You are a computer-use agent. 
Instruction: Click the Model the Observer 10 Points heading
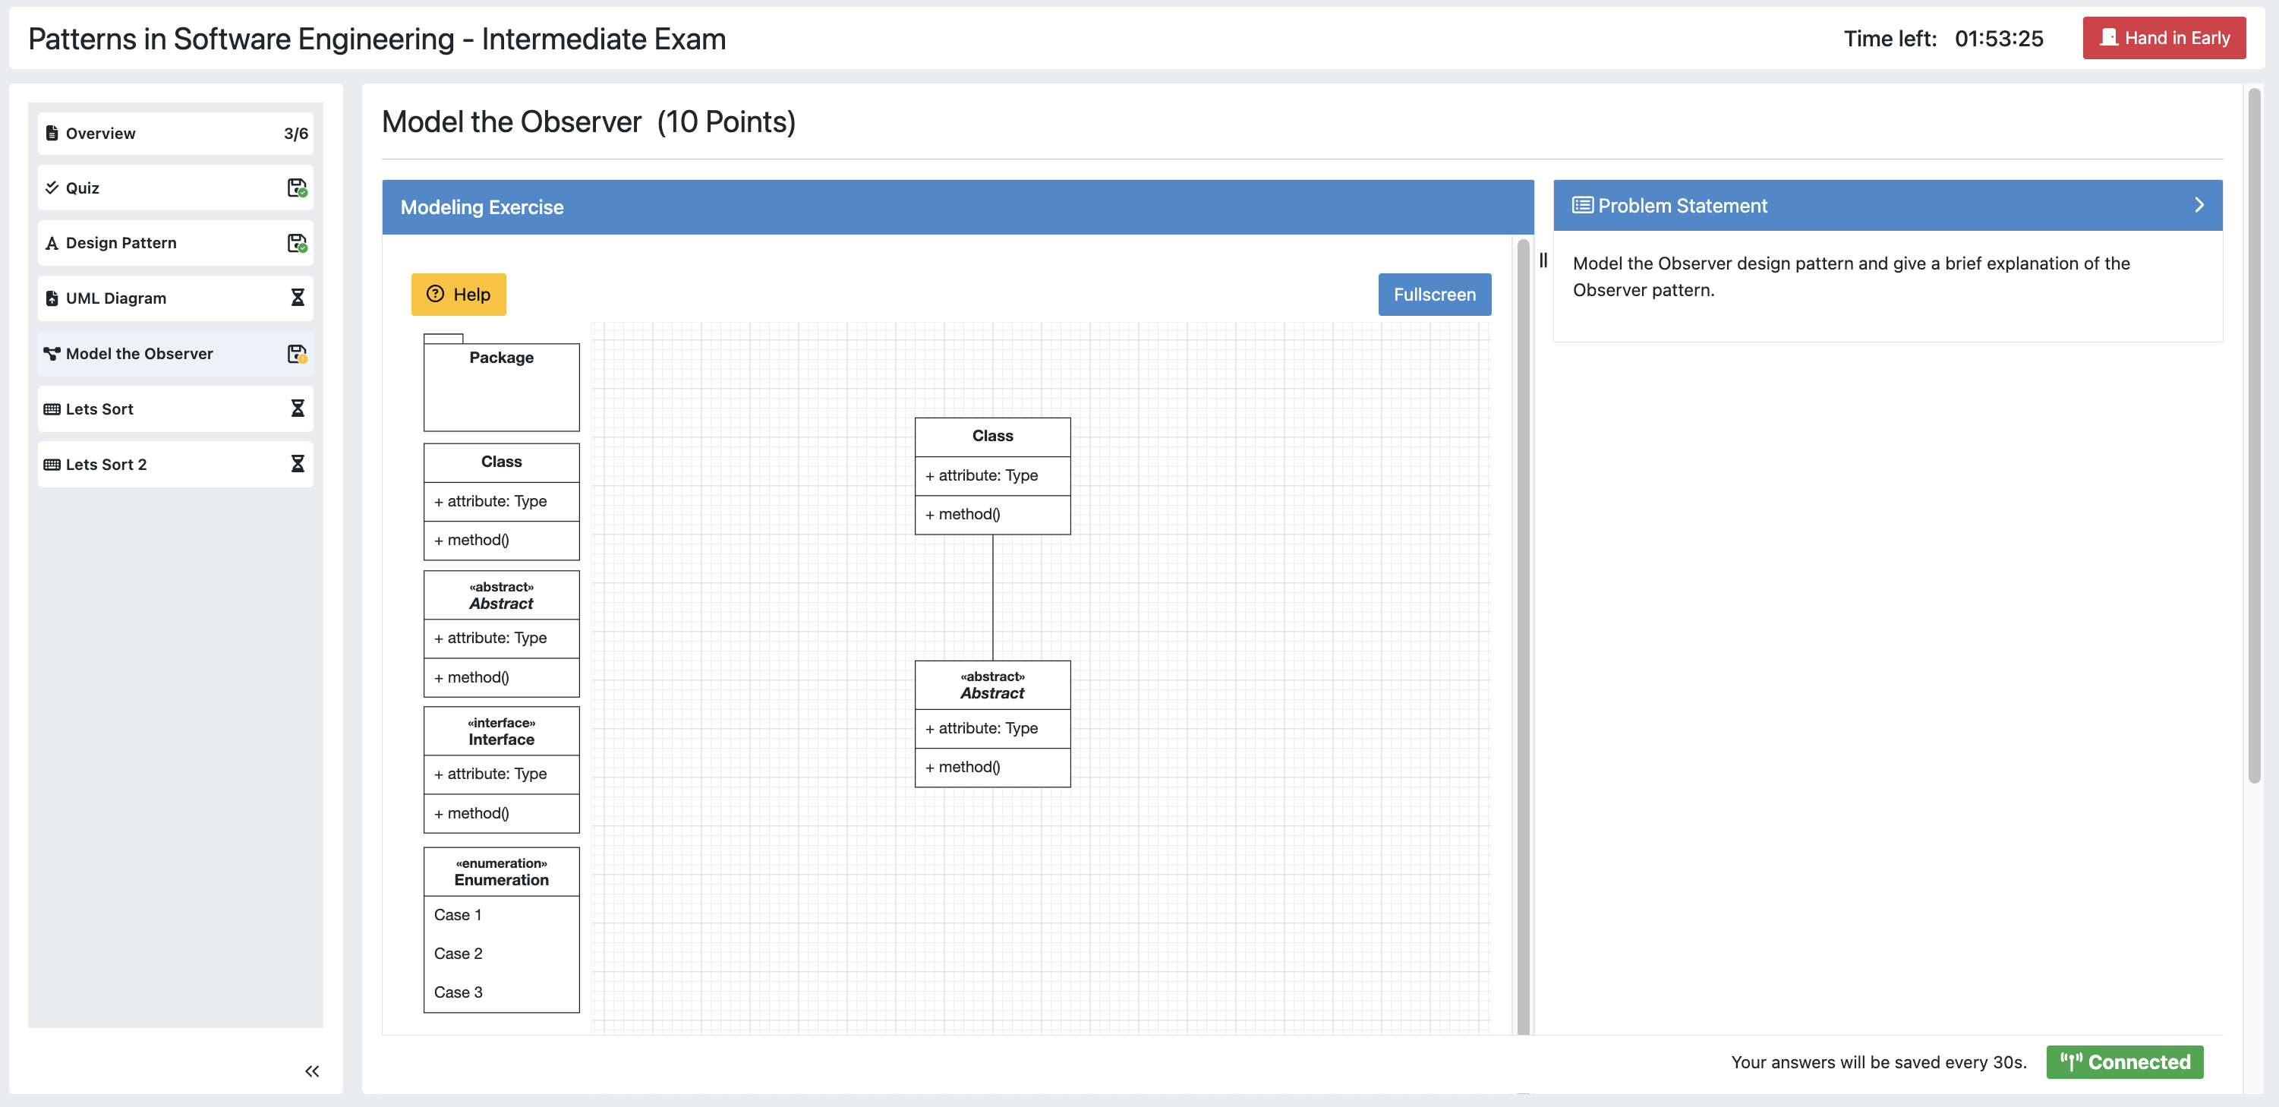pyautogui.click(x=588, y=122)
